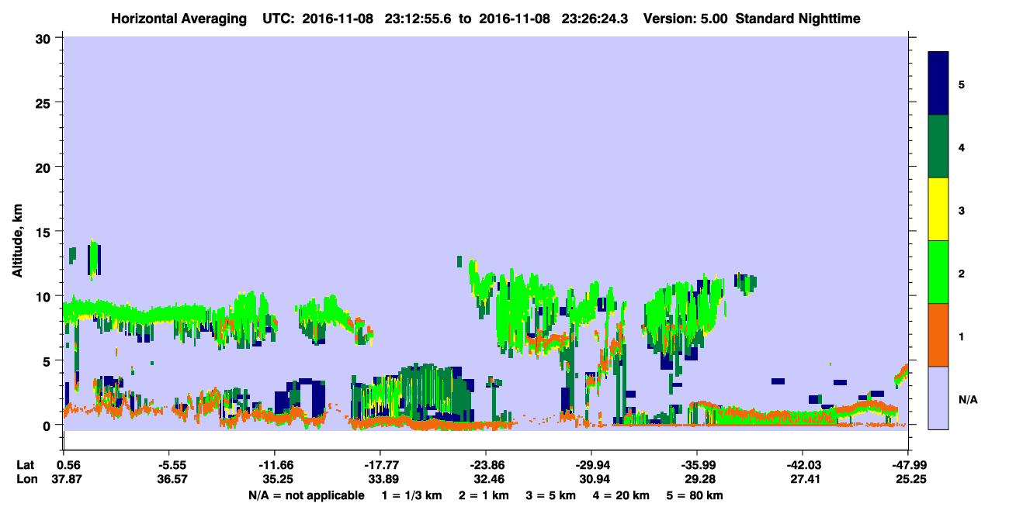The height and width of the screenshot is (517, 1009).
Task: Click the colorbar label '2'
Action: click(x=962, y=273)
